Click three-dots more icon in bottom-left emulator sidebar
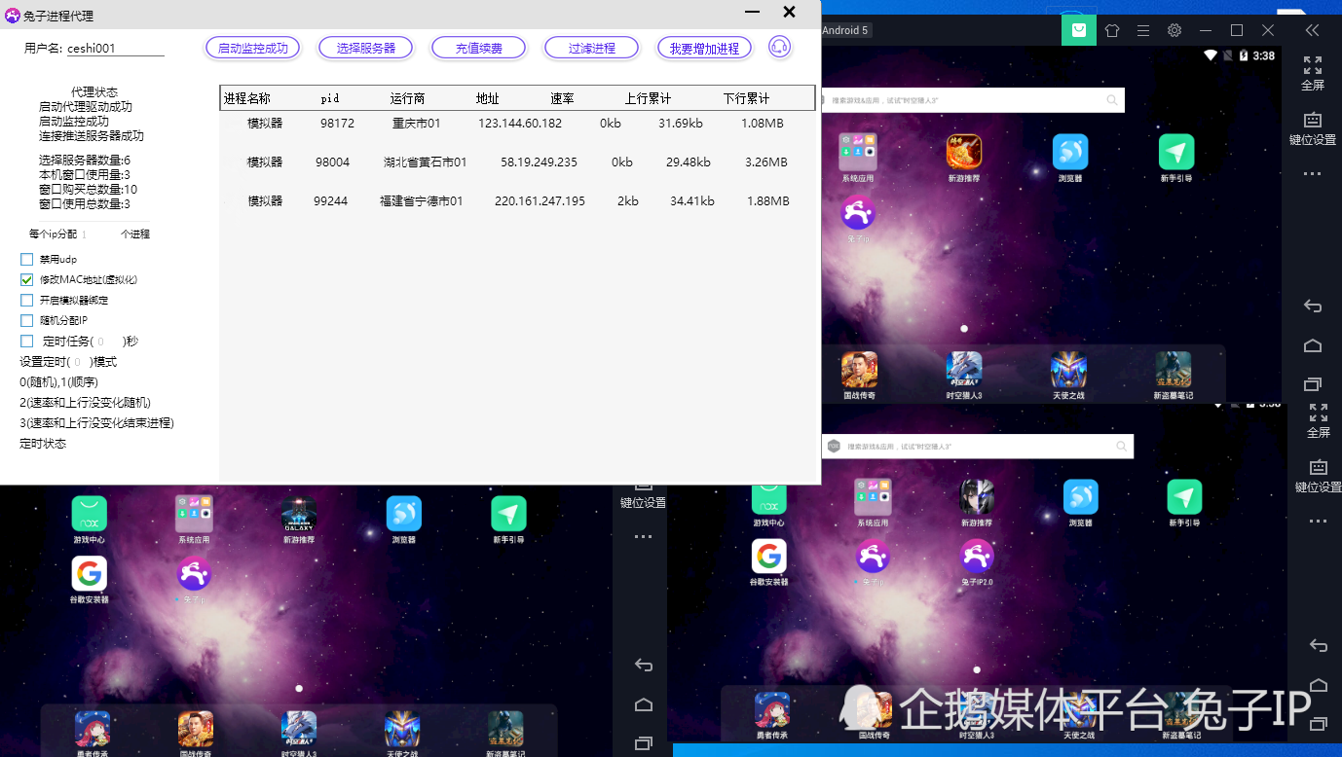This screenshot has width=1342, height=757. [x=644, y=536]
